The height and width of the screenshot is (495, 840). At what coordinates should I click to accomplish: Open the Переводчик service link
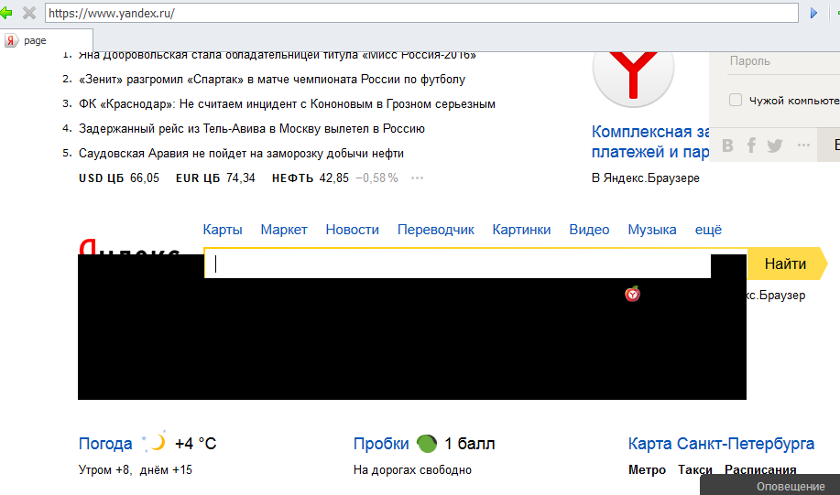tap(435, 230)
